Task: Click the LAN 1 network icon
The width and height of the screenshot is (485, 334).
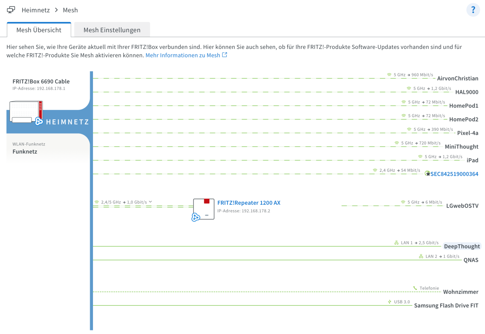Action: pyautogui.click(x=396, y=243)
